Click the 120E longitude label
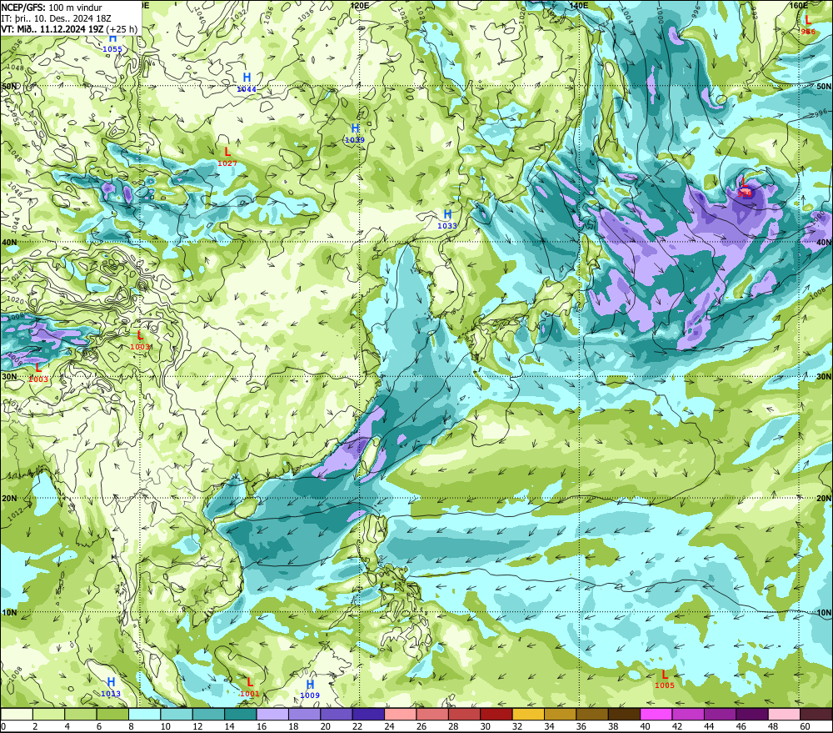This screenshot has height=733, width=833. click(x=360, y=5)
